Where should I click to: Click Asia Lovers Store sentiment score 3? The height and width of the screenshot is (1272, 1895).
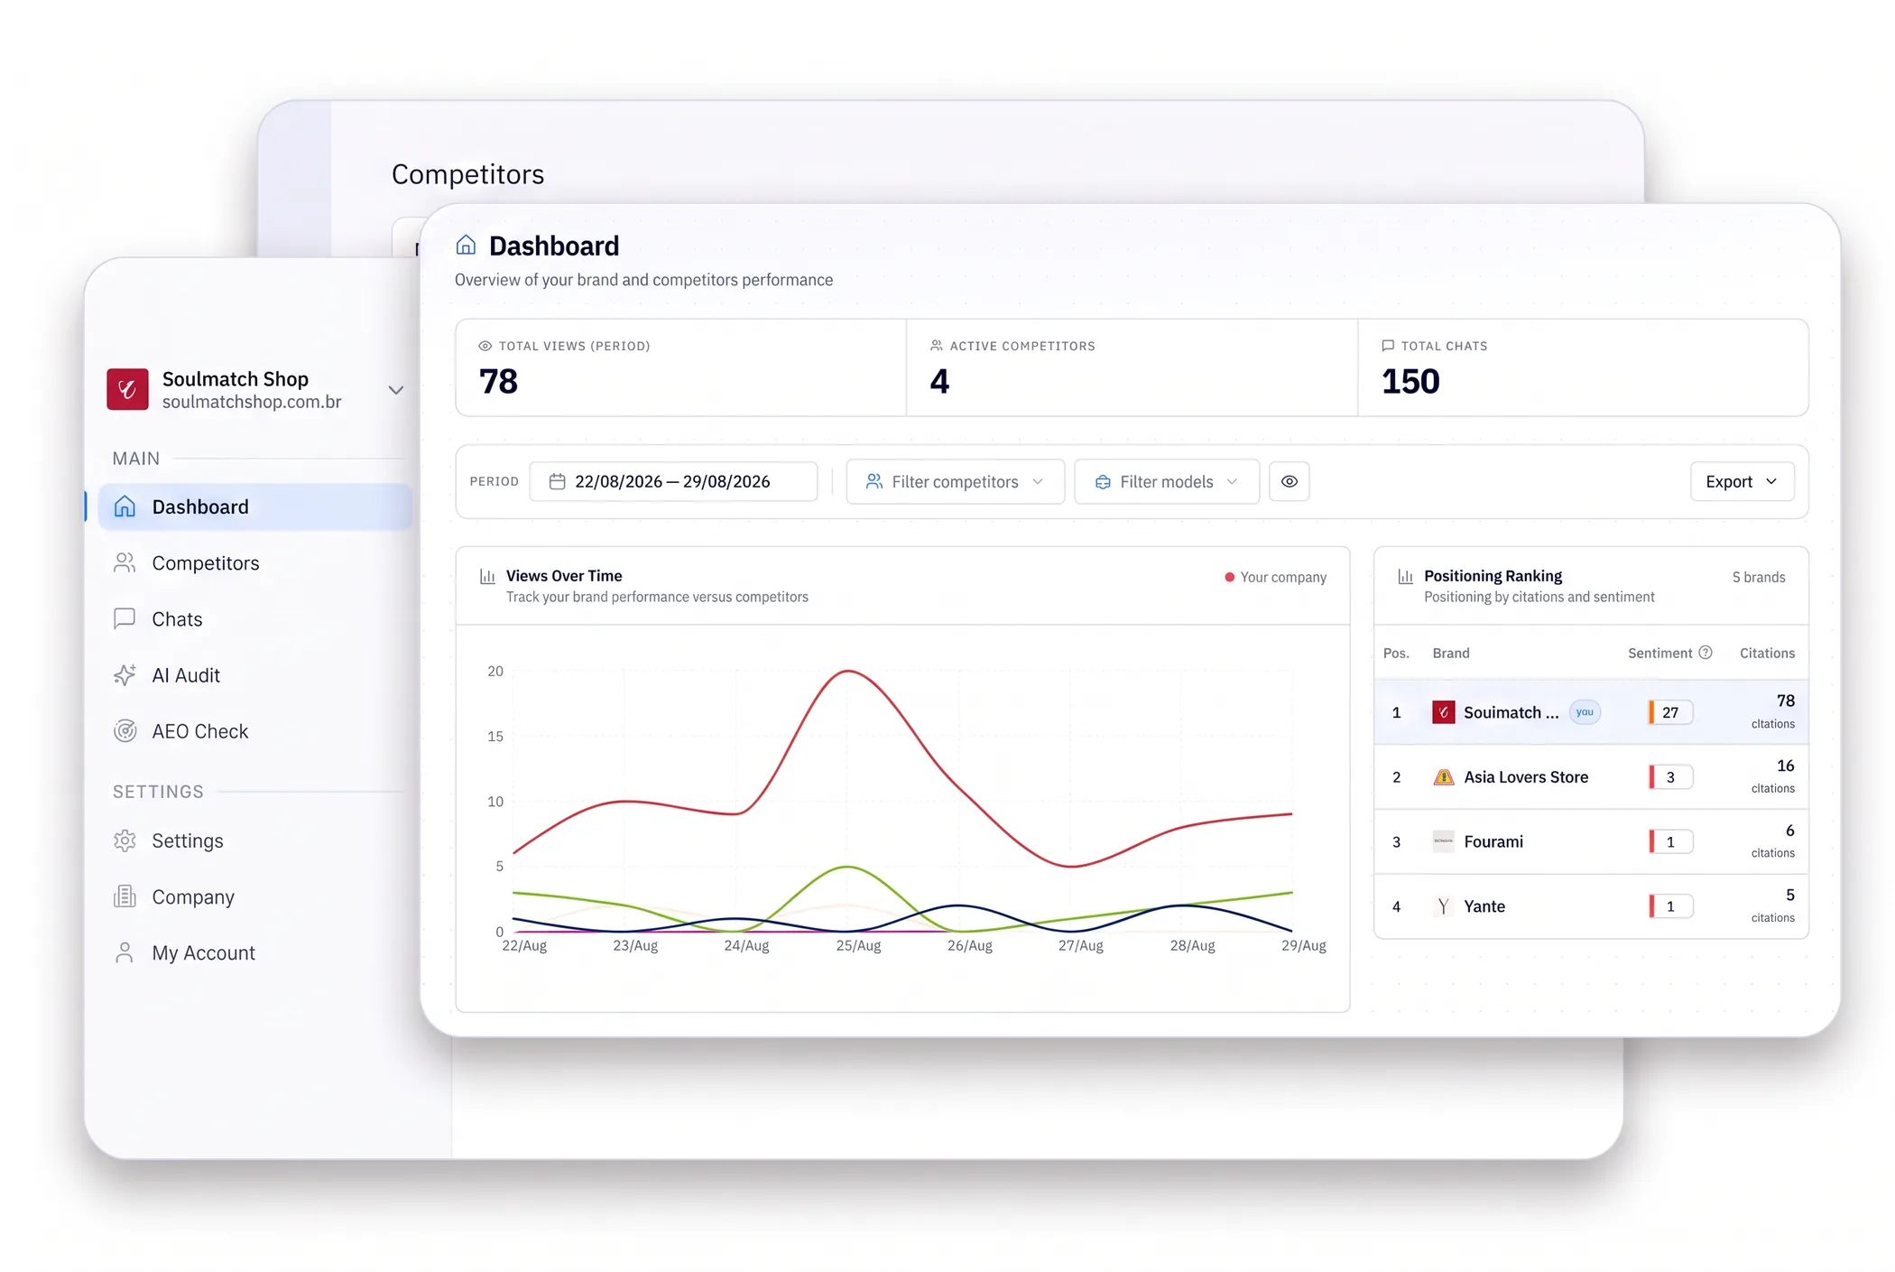tap(1670, 777)
